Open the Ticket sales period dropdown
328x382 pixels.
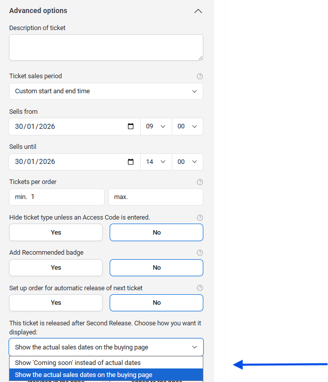pos(106,91)
